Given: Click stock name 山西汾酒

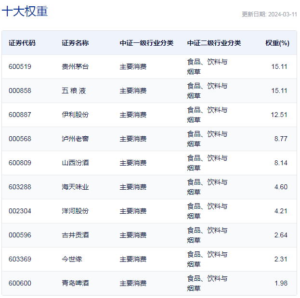Looking at the screenshot, I should [x=75, y=163].
